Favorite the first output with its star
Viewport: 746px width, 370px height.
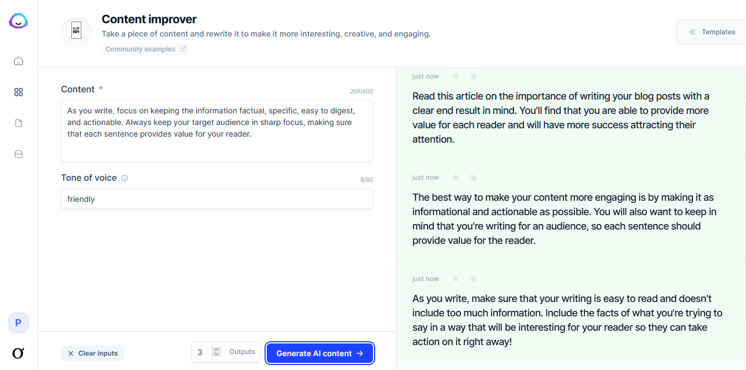coord(456,76)
